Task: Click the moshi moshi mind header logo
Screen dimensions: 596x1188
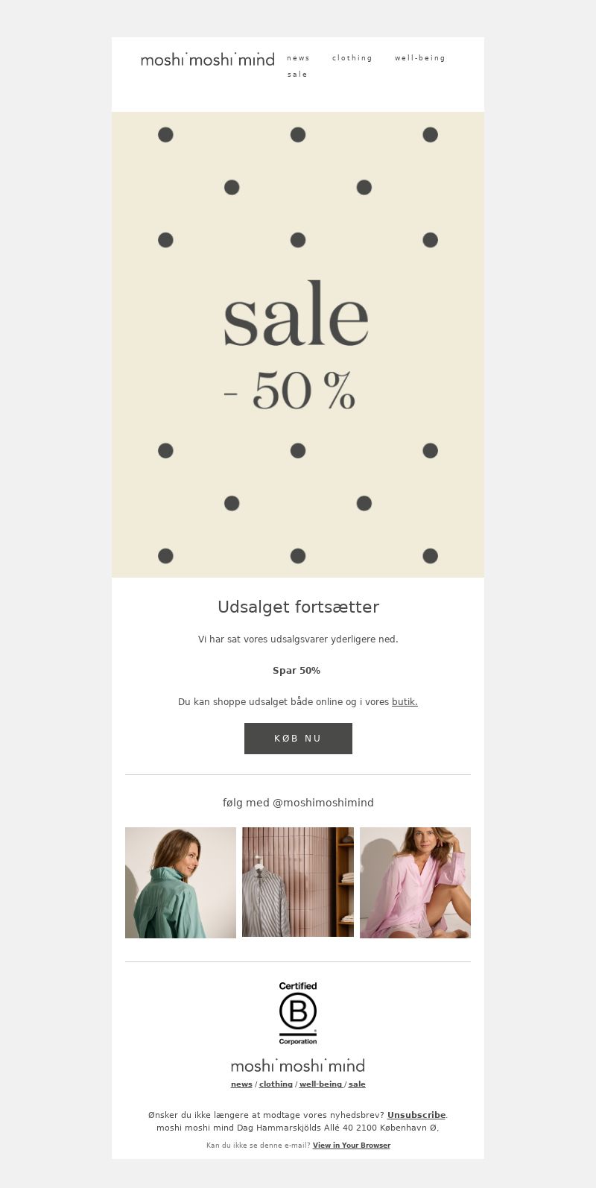Action: point(207,60)
